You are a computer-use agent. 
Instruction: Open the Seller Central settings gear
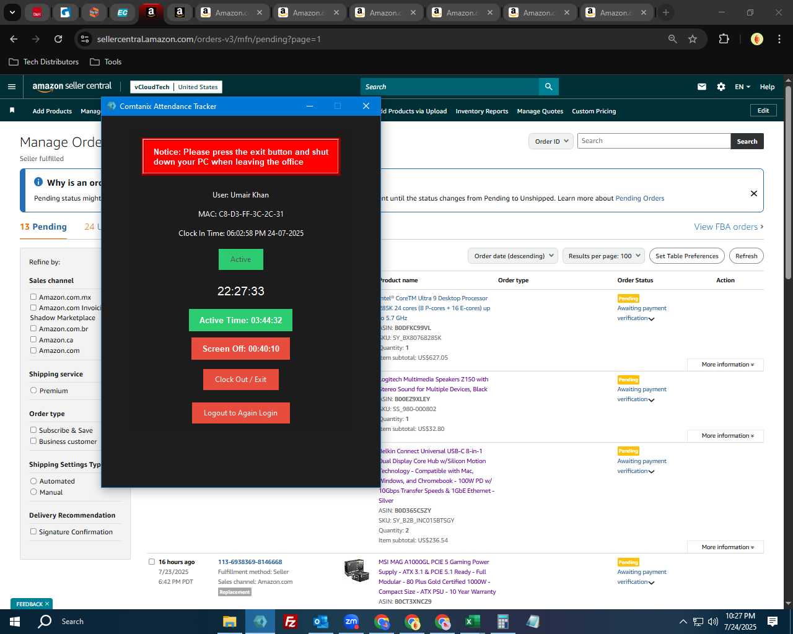pos(721,87)
